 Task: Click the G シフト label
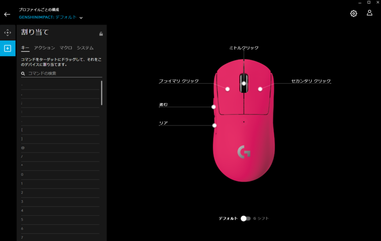261,219
